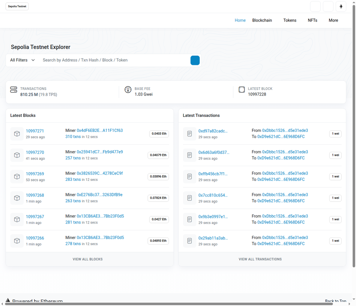View the 278 txns link
This screenshot has height=306, width=356.
point(73,243)
